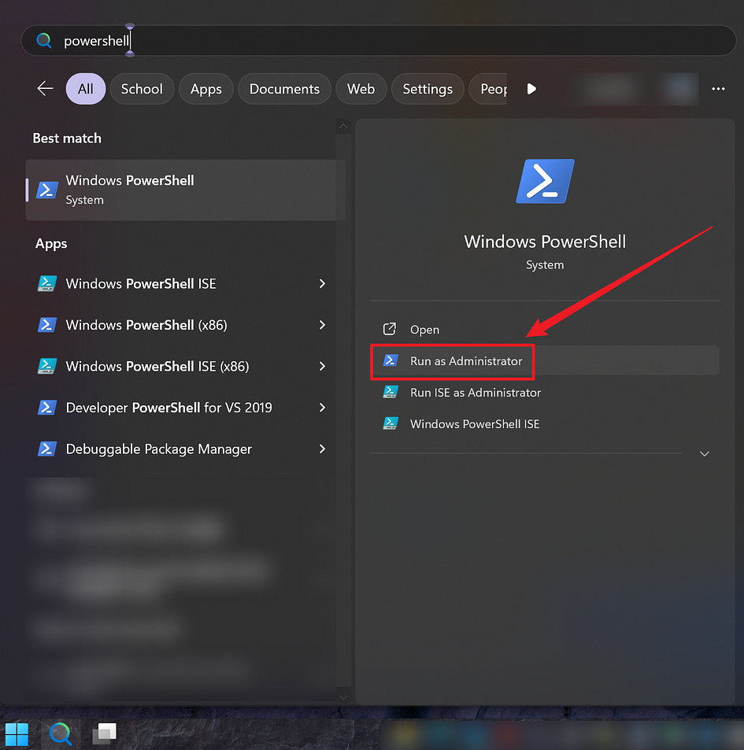Click the Windows PowerShell ISE (x86) icon

(x=47, y=367)
